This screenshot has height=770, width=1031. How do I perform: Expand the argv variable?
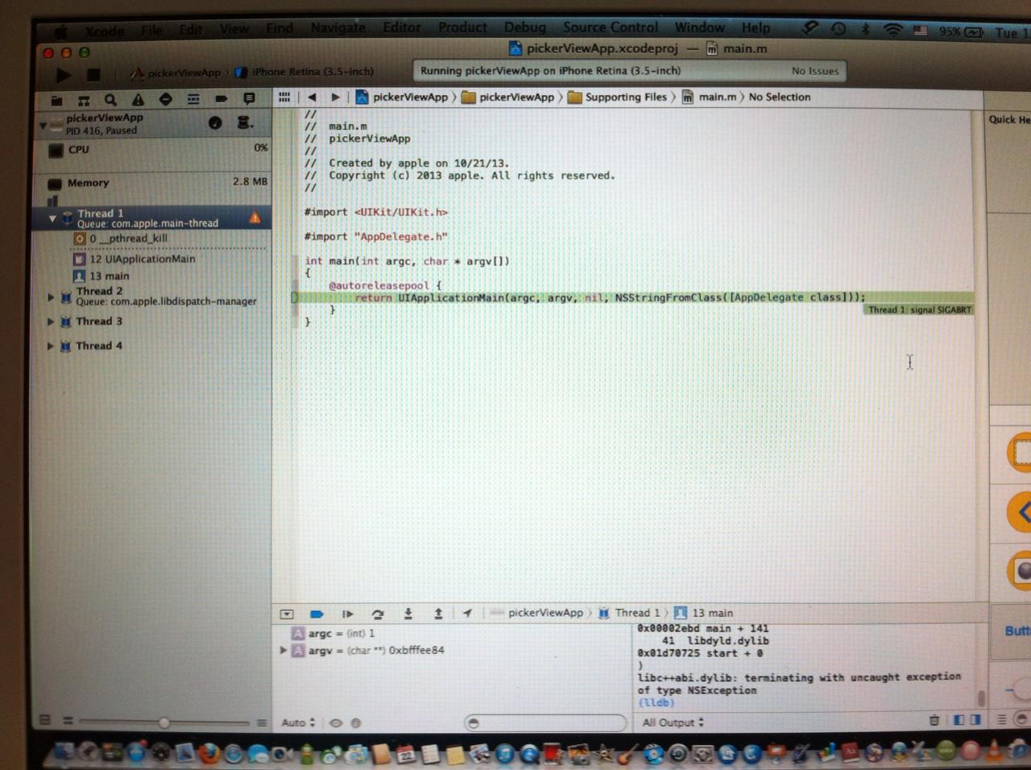click(283, 650)
